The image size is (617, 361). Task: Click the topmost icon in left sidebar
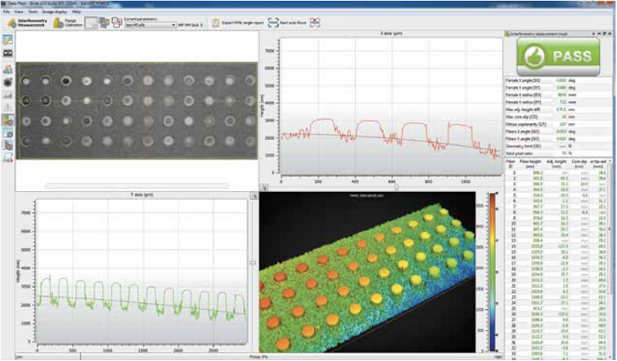coord(8,41)
